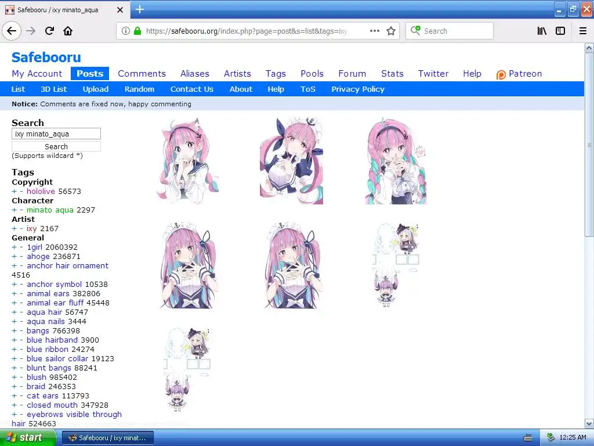Click the Search button under tag field
Screen dimensions: 594x446
56,146
